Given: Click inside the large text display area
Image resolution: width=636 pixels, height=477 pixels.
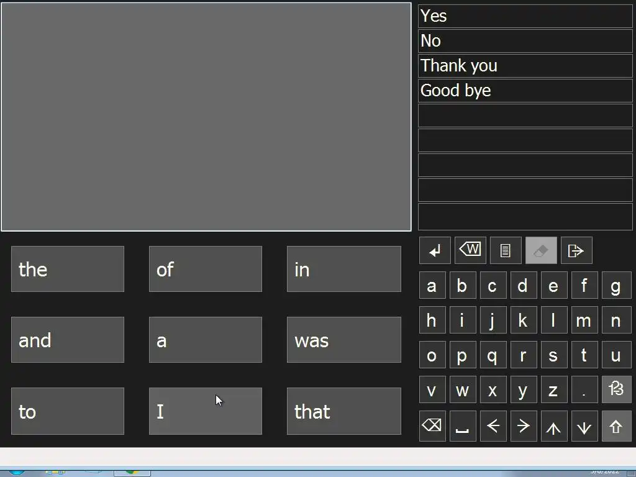Looking at the screenshot, I should tap(206, 117).
